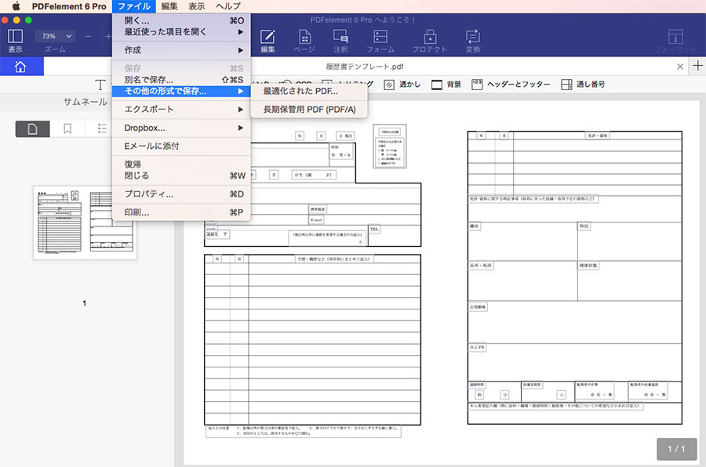
Task: Select 長期保管用 PDF (PDF/A) option
Action: coord(309,110)
